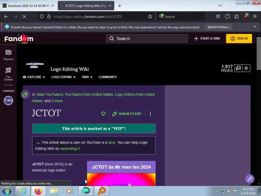Click the Refresh Firefox button
The height and width of the screenshot is (196, 261).
coord(218,27)
